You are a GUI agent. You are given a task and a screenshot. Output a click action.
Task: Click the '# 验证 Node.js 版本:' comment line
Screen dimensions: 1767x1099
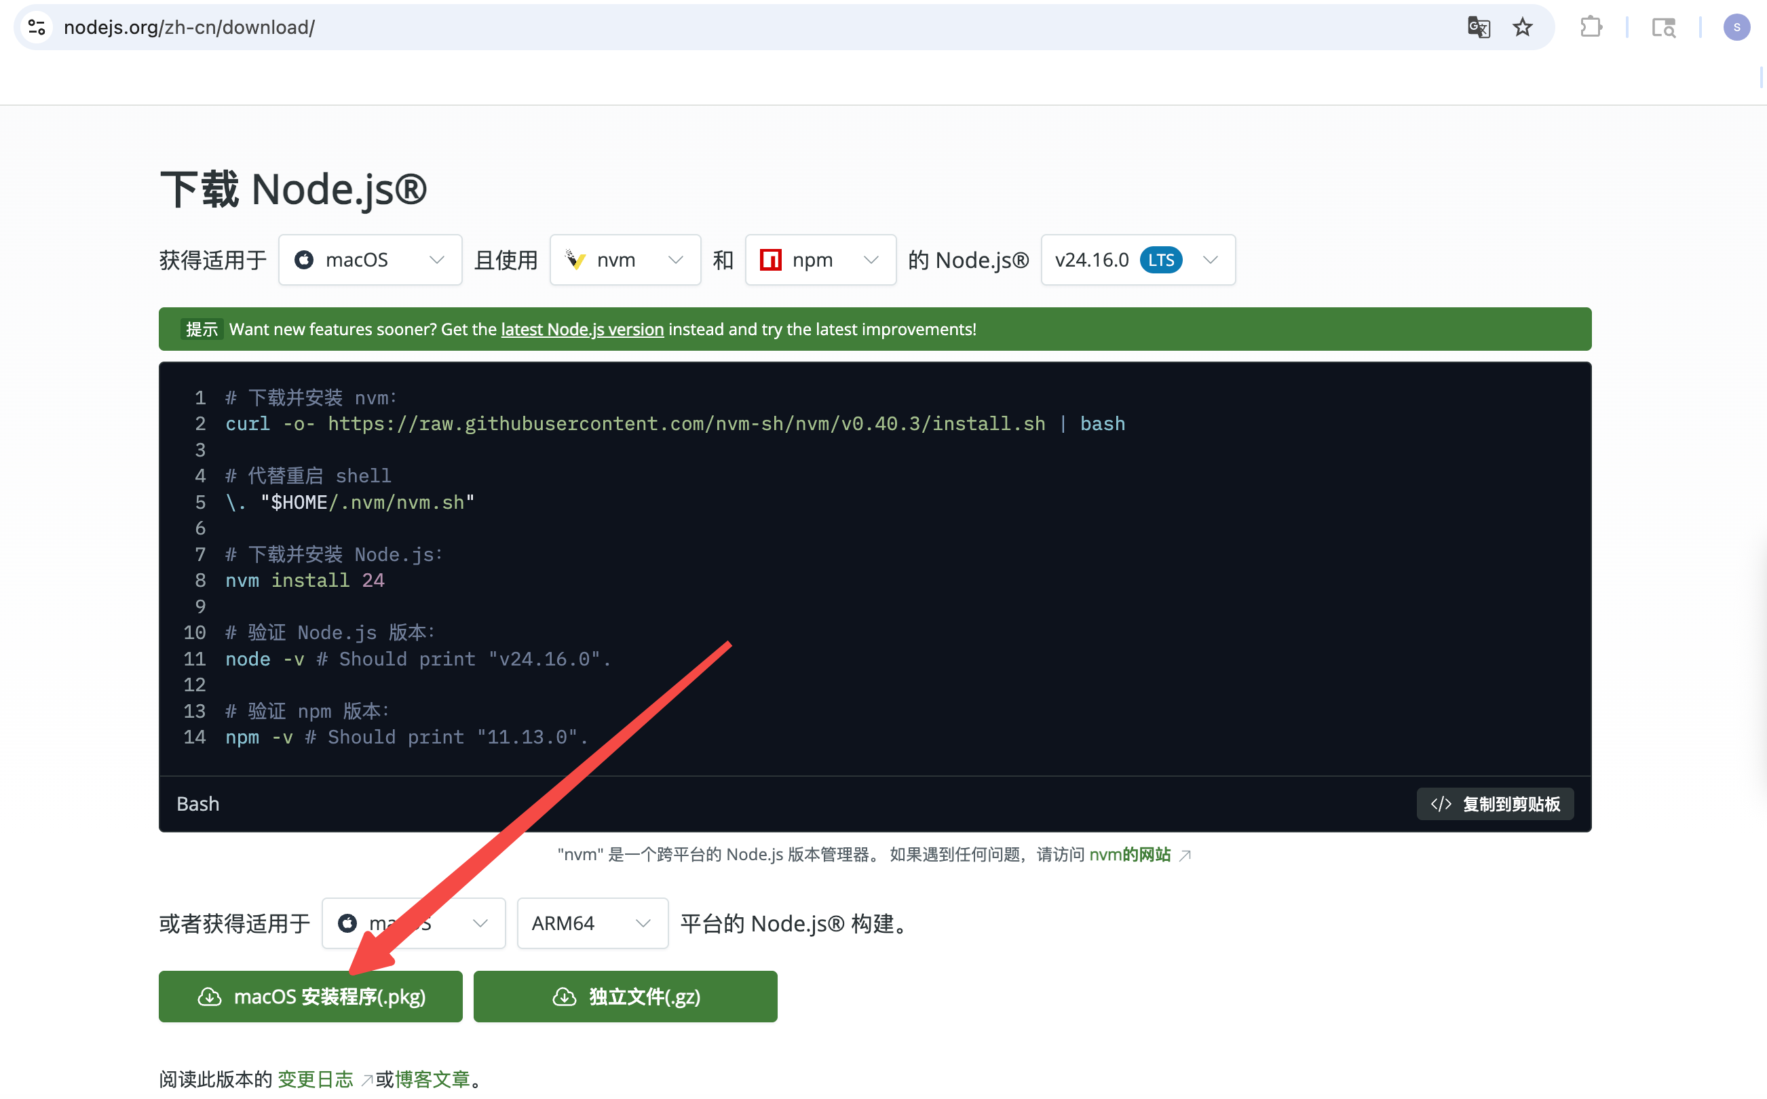[x=330, y=632]
